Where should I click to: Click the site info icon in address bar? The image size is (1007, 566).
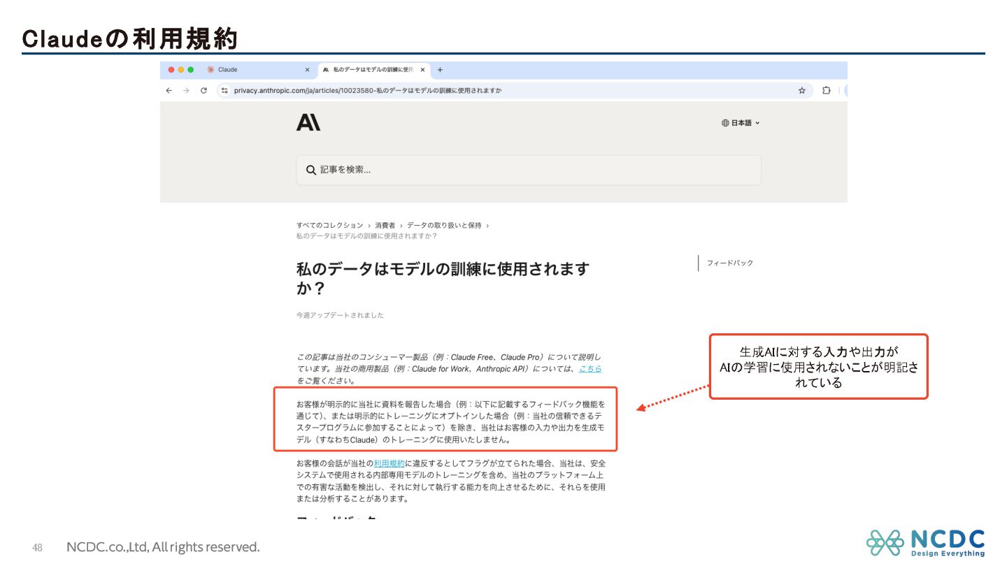click(224, 90)
